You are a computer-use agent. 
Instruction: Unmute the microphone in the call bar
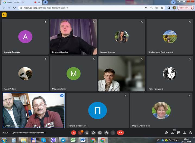click(x=73, y=133)
